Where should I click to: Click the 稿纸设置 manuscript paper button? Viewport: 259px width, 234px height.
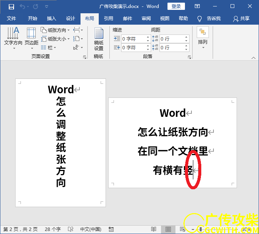tap(99, 39)
